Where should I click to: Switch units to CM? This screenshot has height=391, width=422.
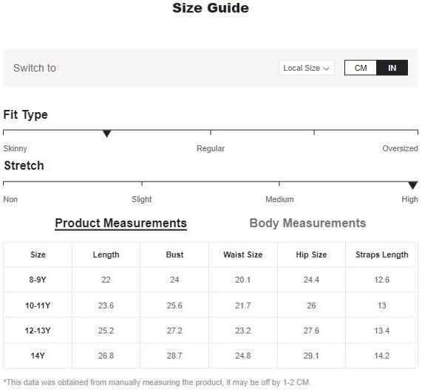click(x=361, y=68)
